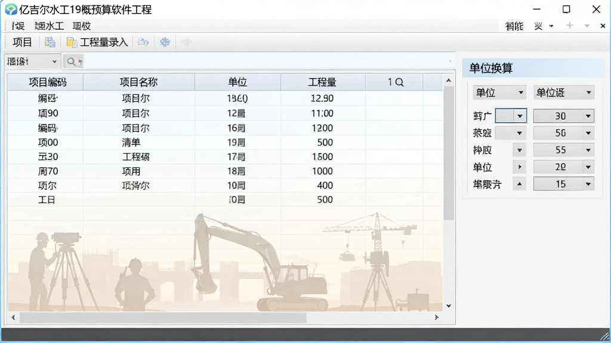Open the second menu bar item ending 水工
This screenshot has height=343, width=611.
click(49, 26)
